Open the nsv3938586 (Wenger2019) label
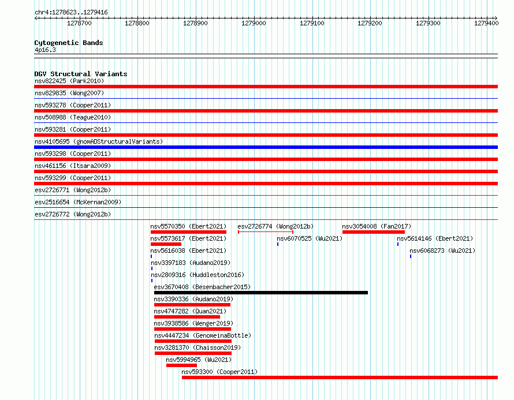The height and width of the screenshot is (400, 514). (193, 323)
